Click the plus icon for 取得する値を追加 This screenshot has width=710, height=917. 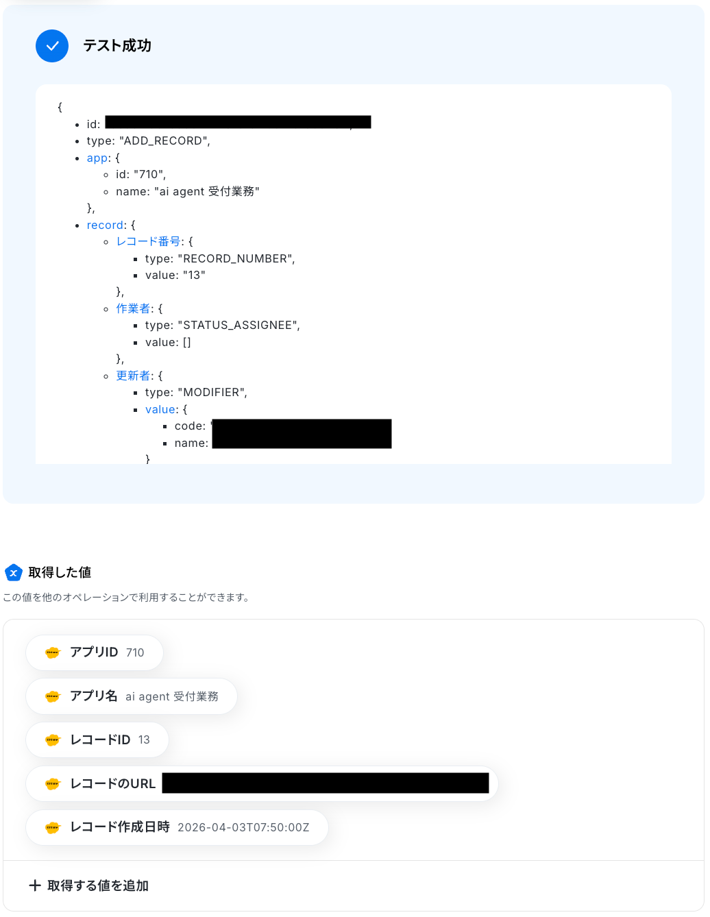[x=35, y=885]
